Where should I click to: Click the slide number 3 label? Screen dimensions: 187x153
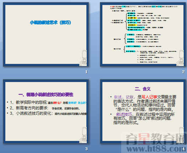point(86,149)
